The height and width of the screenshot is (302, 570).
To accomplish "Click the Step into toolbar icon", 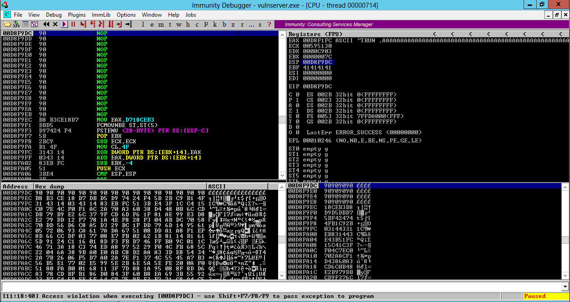I will [x=83, y=24].
